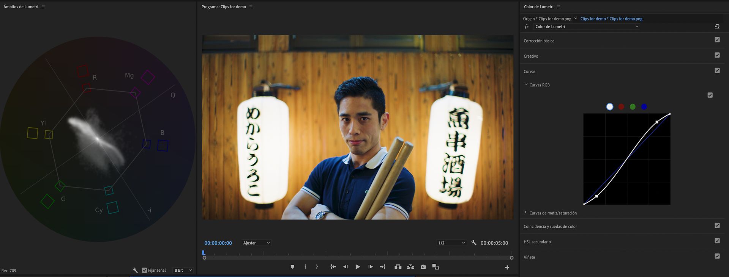Disable the Corrección básica checkbox
Image resolution: width=729 pixels, height=277 pixels.
coord(717,40)
